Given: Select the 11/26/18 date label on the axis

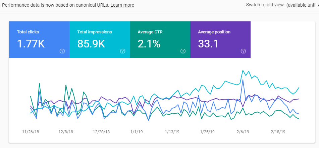Looking at the screenshot, I should (31, 132).
